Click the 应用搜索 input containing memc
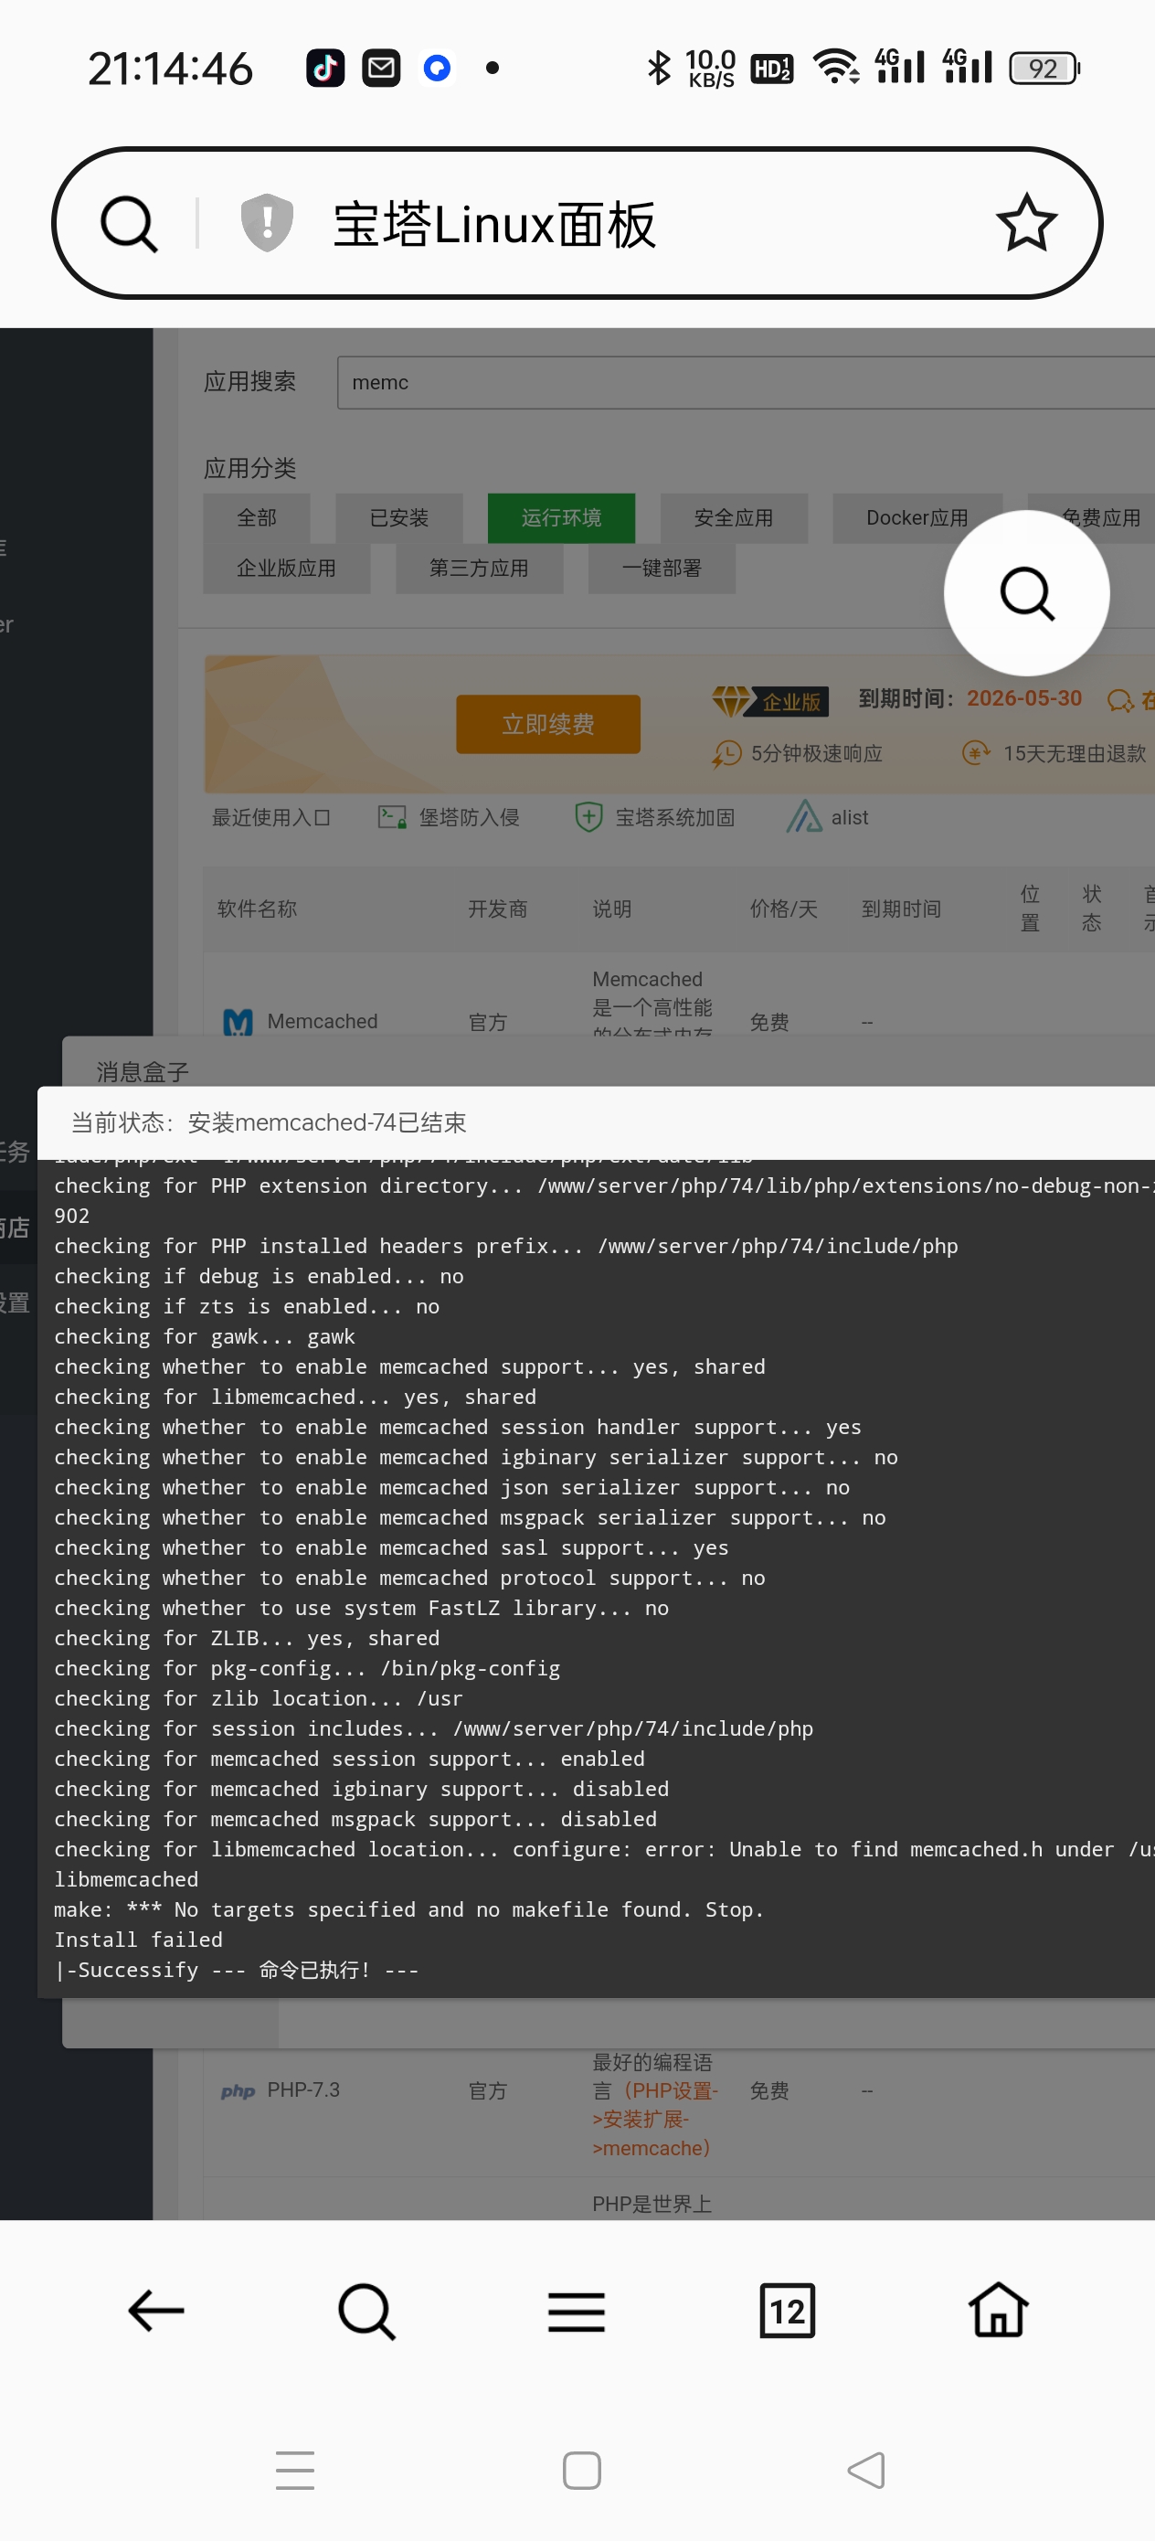This screenshot has height=2541, width=1155. click(746, 383)
